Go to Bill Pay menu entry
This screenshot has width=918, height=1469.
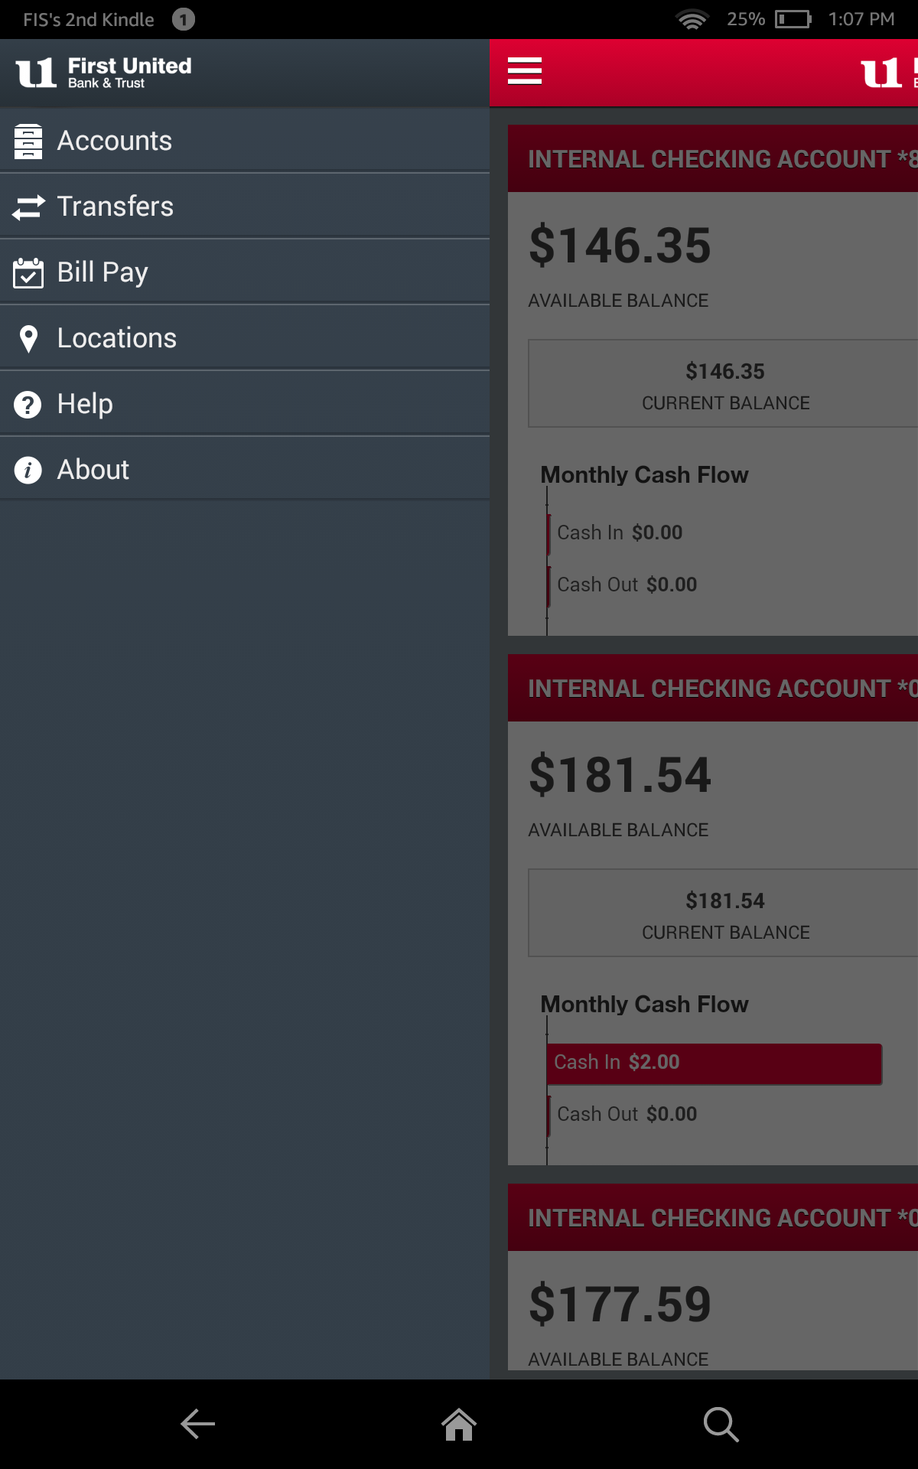click(x=103, y=272)
